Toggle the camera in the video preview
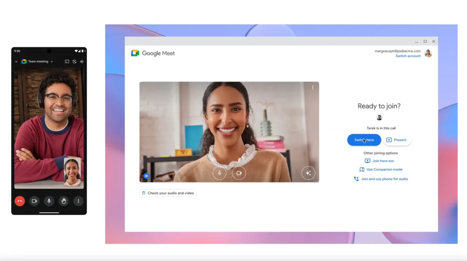Image resolution: width=467 pixels, height=261 pixels. tap(239, 173)
